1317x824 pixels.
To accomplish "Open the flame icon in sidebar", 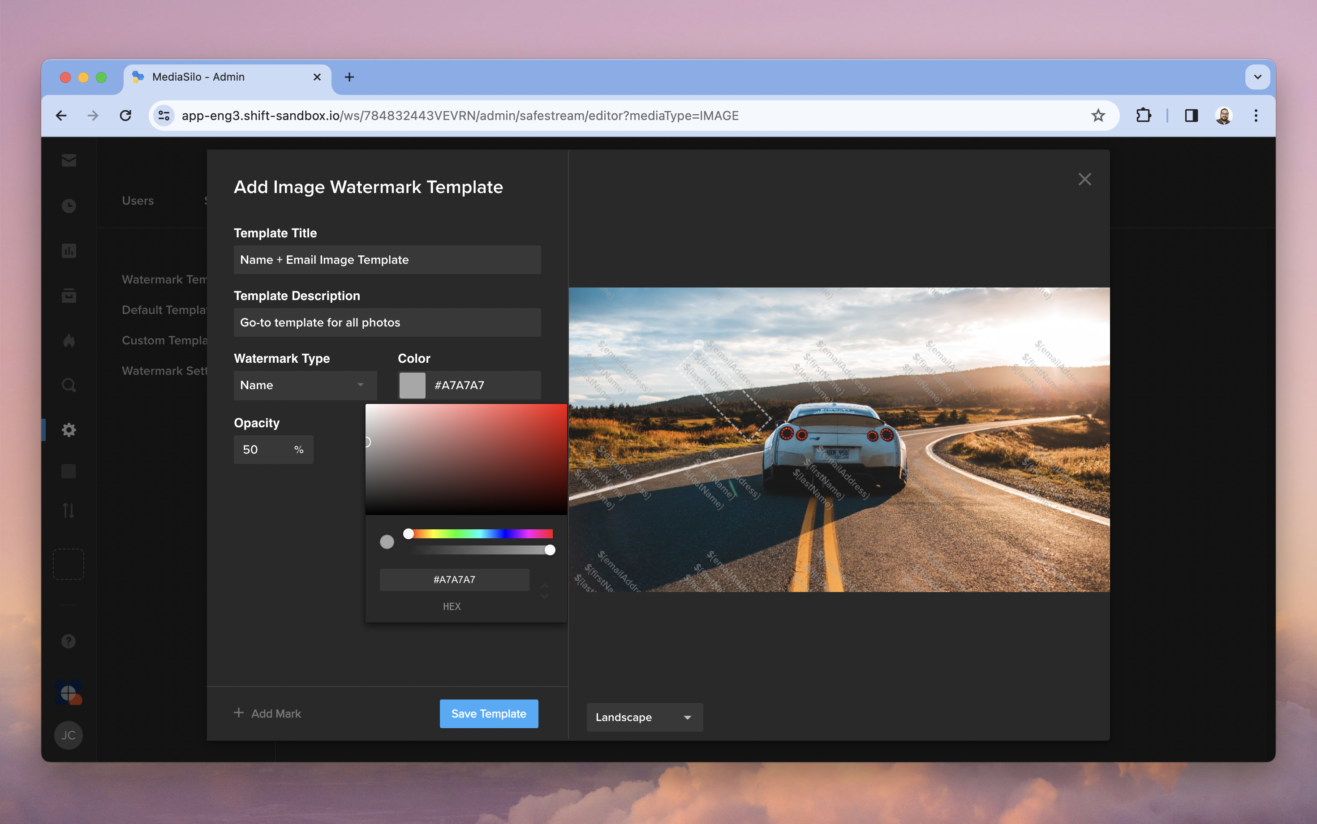I will coord(69,341).
